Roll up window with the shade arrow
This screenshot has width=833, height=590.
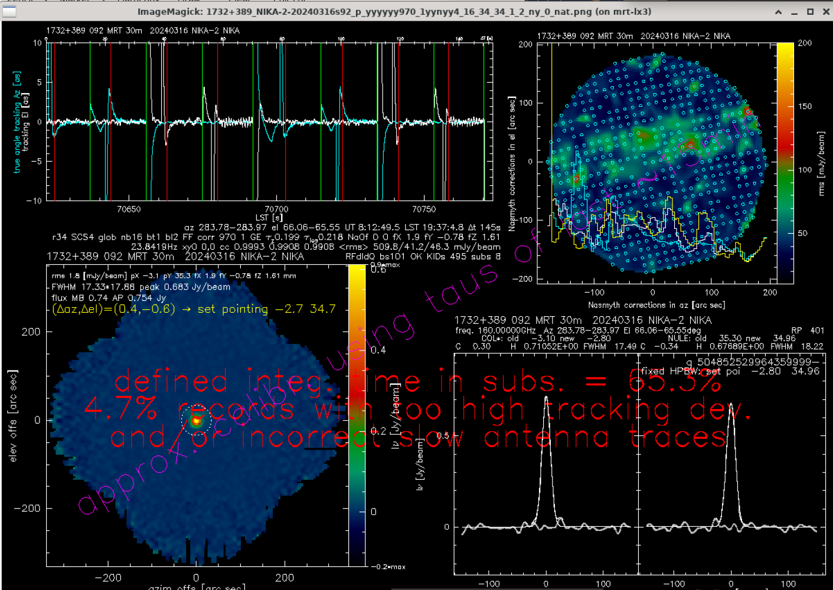pos(779,12)
